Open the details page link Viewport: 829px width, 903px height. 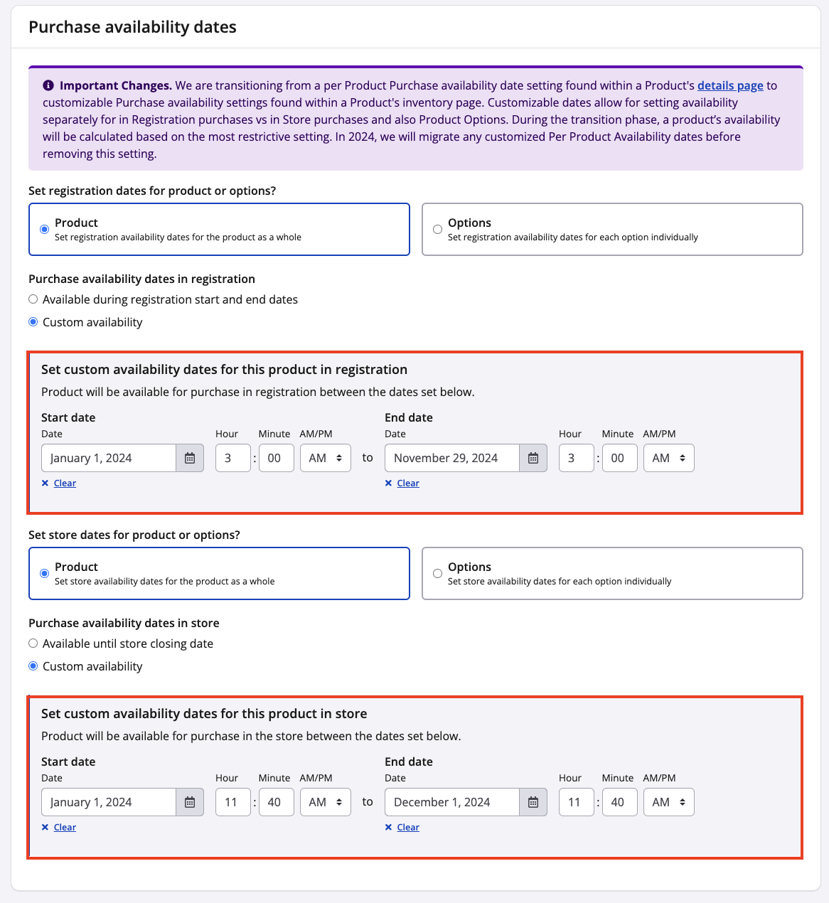point(729,85)
